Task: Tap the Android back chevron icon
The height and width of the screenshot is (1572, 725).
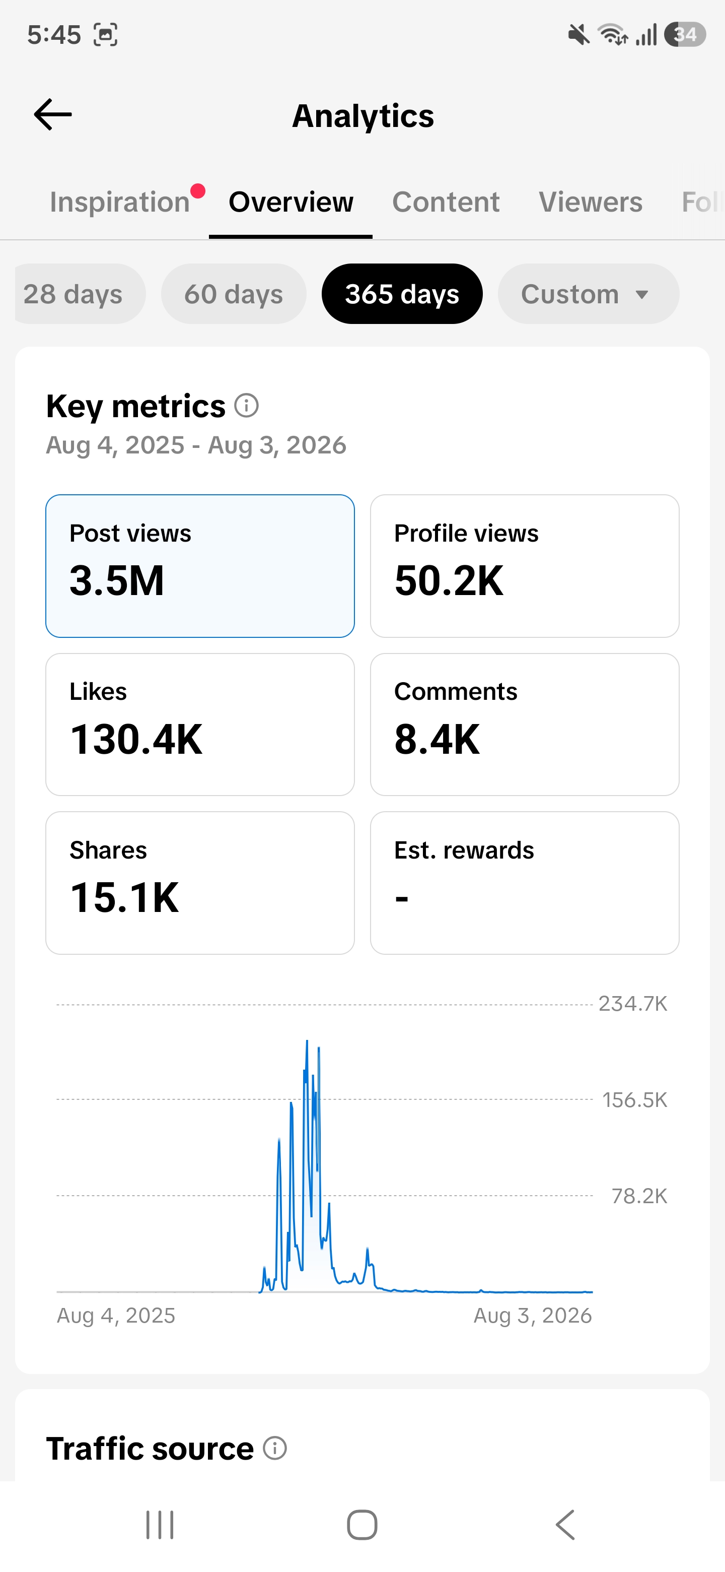Action: coord(564,1525)
